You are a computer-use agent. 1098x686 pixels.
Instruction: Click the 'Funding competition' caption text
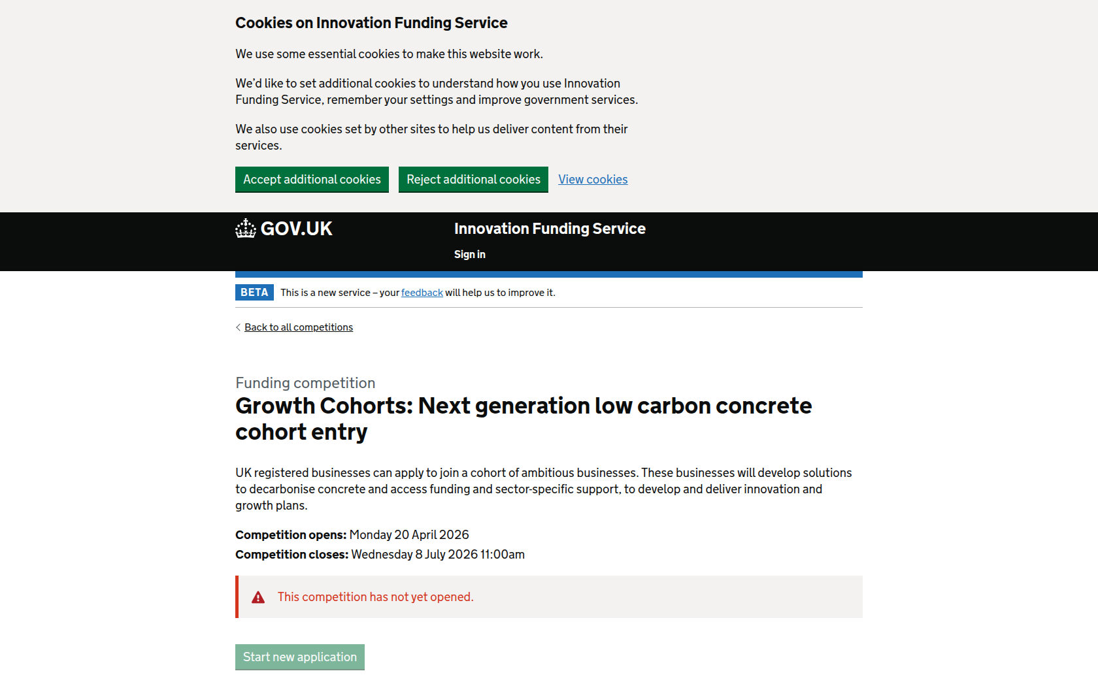click(305, 383)
